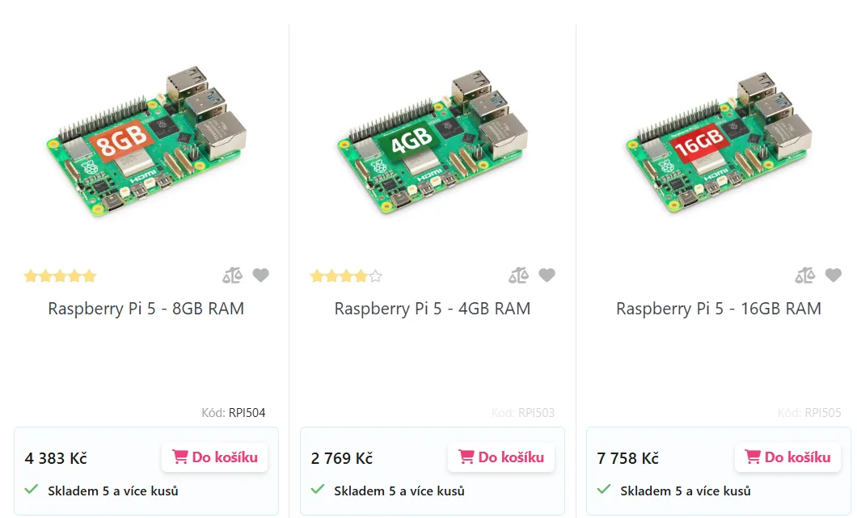Open Raspberry Pi 5 - 16GB RAM title link
This screenshot has width=857, height=518.
click(x=719, y=309)
